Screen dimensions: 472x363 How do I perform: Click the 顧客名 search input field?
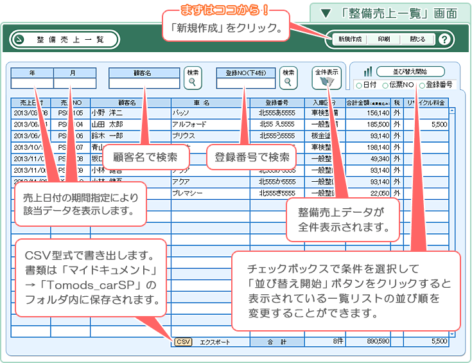(x=144, y=83)
